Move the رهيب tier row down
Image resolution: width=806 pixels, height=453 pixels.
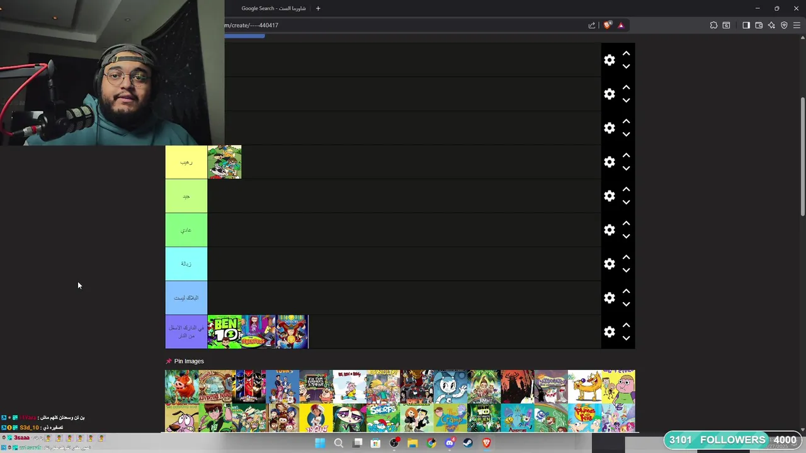coord(626,168)
